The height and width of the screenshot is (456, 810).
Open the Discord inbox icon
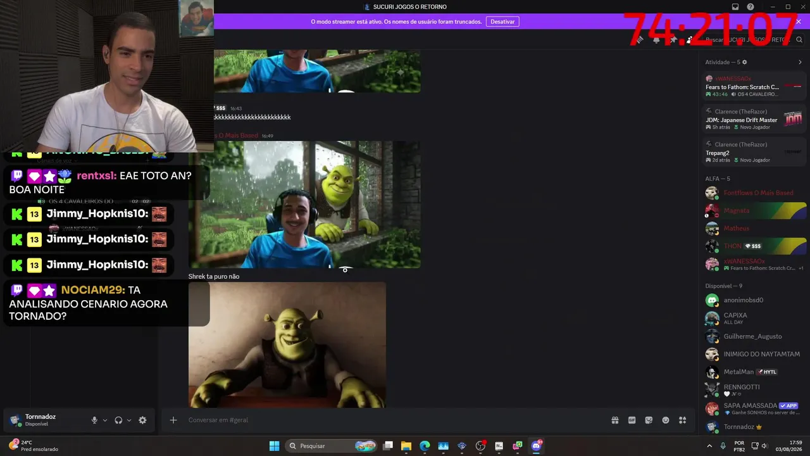tap(735, 7)
